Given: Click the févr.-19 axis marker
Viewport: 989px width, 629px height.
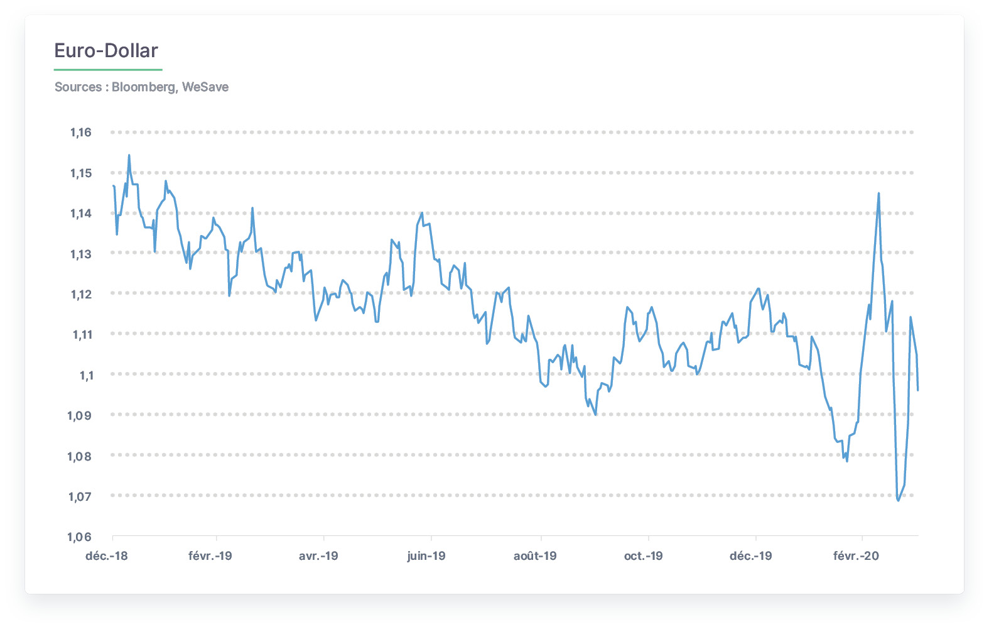Looking at the screenshot, I should (210, 556).
